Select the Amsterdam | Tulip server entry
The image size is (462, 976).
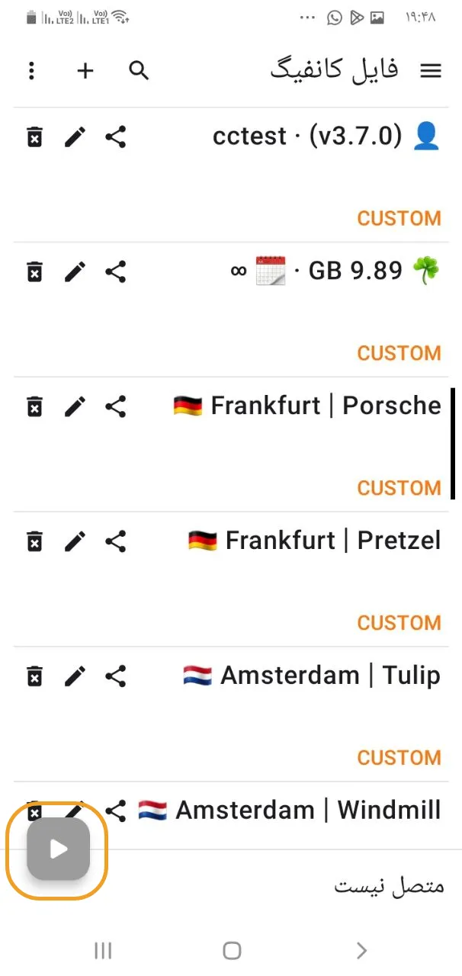(231, 714)
